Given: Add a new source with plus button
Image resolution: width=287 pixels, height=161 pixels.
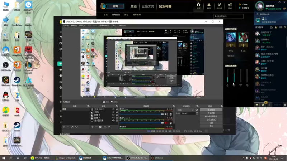Looking at the screenshot, I should [x=93, y=127].
